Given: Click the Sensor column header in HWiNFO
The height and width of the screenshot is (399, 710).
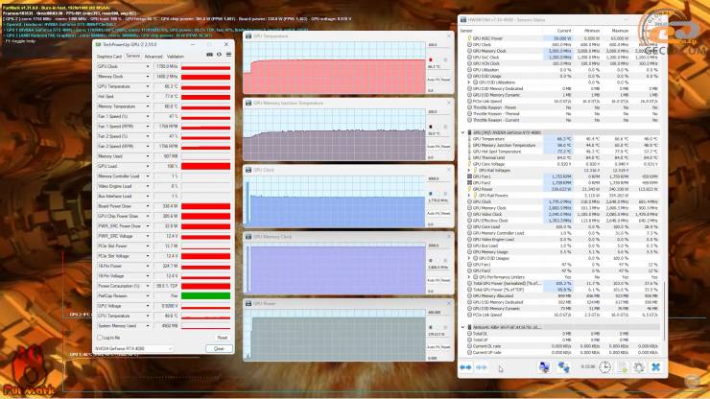Looking at the screenshot, I should point(466,31).
